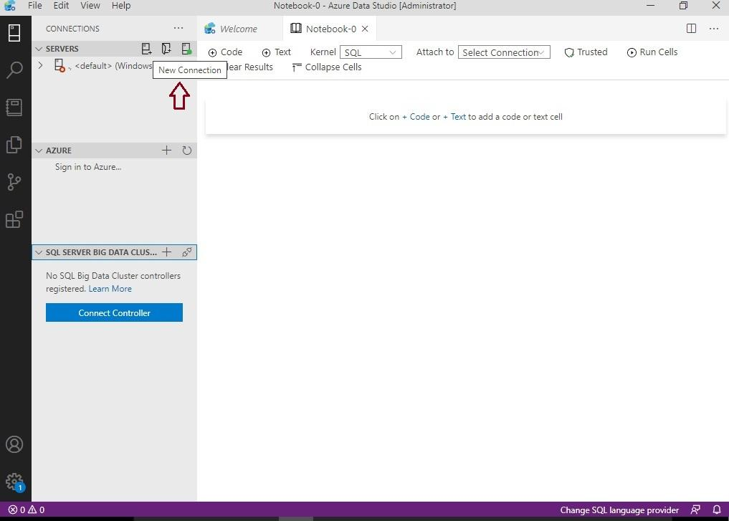Add an Azure account with plus icon
The width and height of the screenshot is (729, 521).
click(166, 150)
